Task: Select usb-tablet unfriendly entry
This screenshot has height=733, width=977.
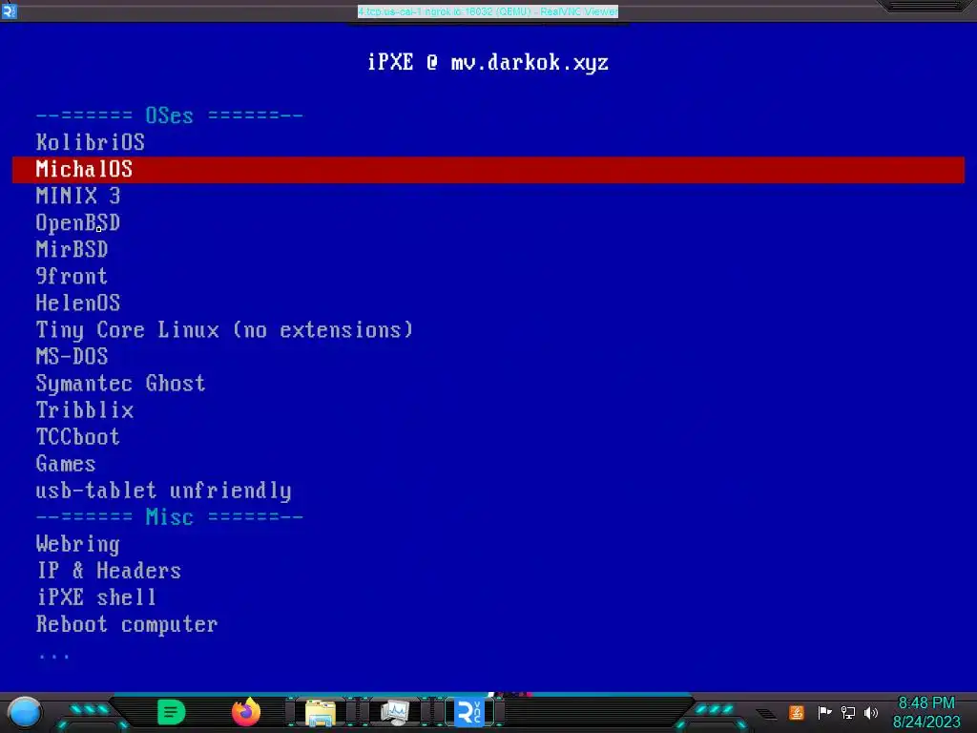Action: 163,492
